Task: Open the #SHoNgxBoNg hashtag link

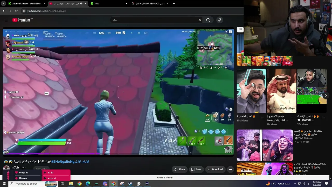Action: click(63, 162)
